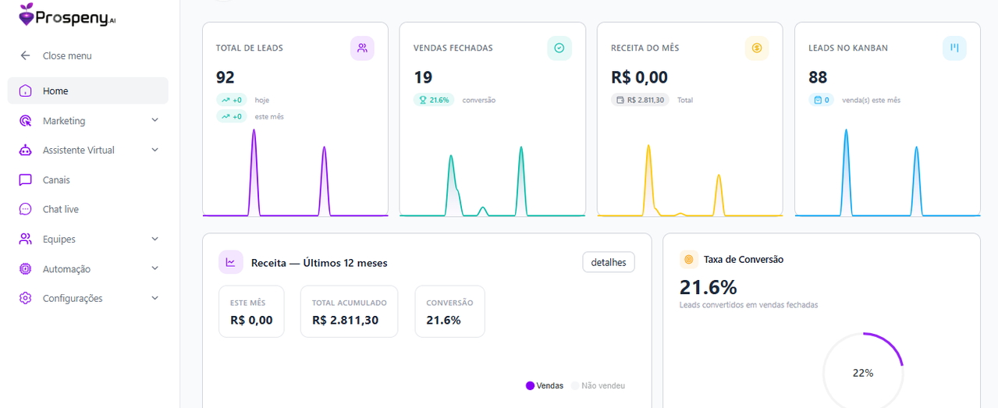998x408 pixels.
Task: Click the purple Total de Leads sparkline chart
Action: [295, 172]
